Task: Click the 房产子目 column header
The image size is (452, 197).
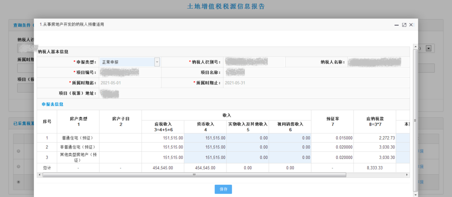Action: (121, 121)
